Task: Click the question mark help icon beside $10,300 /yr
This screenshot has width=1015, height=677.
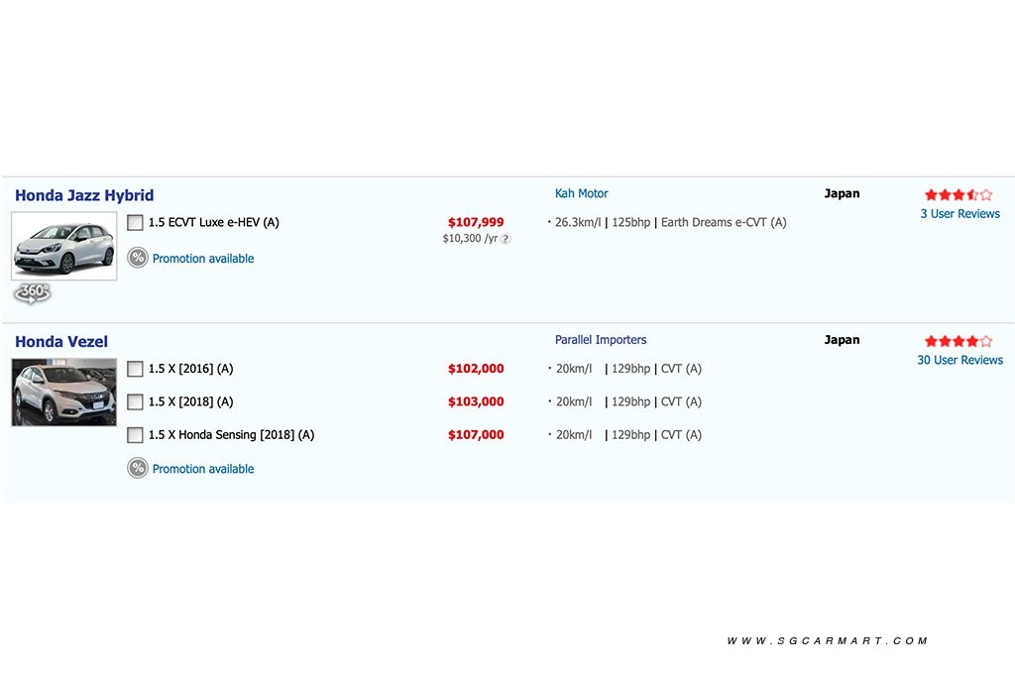Action: (x=506, y=239)
